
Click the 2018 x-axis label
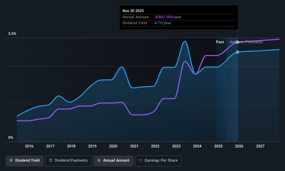coord(71,146)
